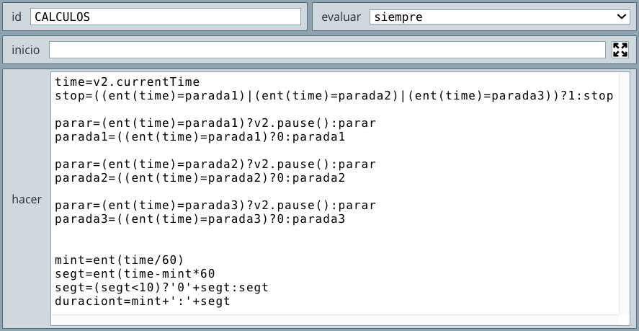Viewport: 639px width, 331px height.
Task: Place cursor on the duraciont=mint+':'+segt line
Action: (142, 301)
